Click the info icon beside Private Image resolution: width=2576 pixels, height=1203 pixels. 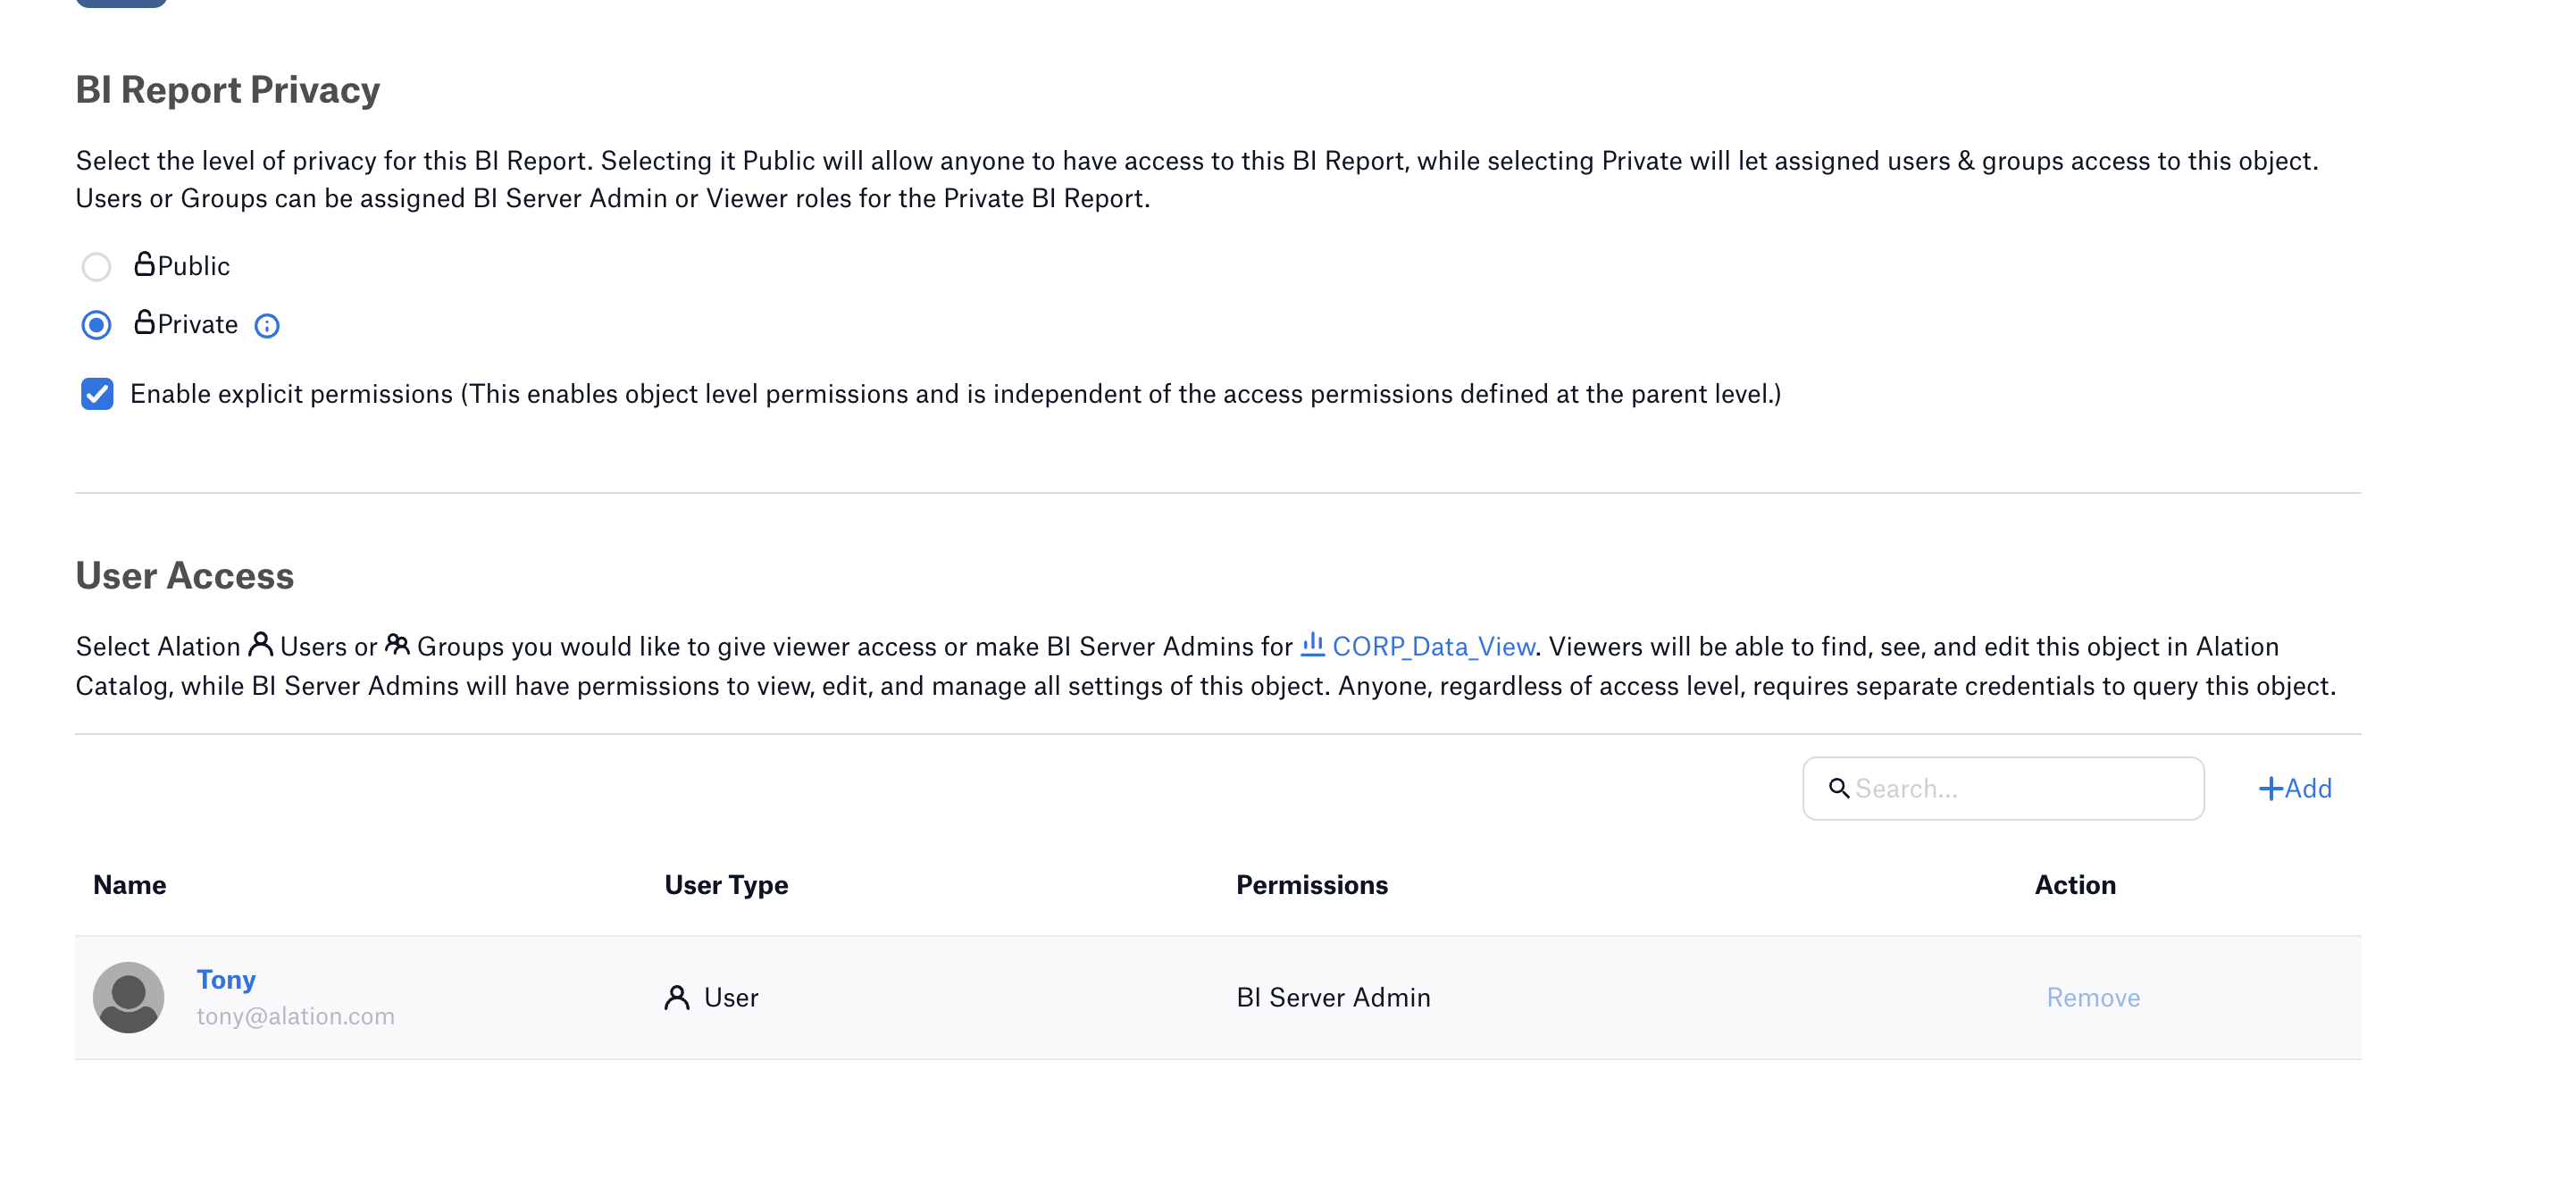click(x=267, y=326)
